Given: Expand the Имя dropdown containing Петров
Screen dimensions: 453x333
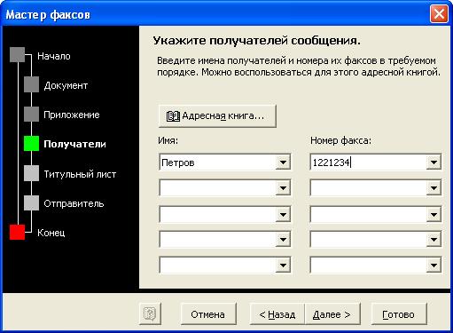Looking at the screenshot, I should pos(283,162).
